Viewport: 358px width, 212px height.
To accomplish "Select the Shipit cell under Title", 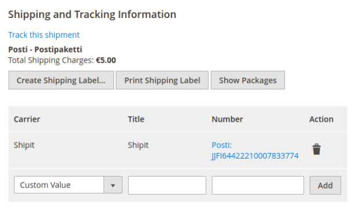I will point(138,145).
